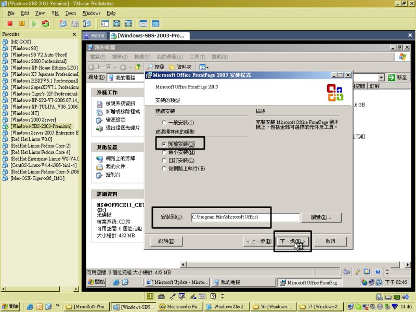Select [MS-DOS] in Favorites

(20, 42)
